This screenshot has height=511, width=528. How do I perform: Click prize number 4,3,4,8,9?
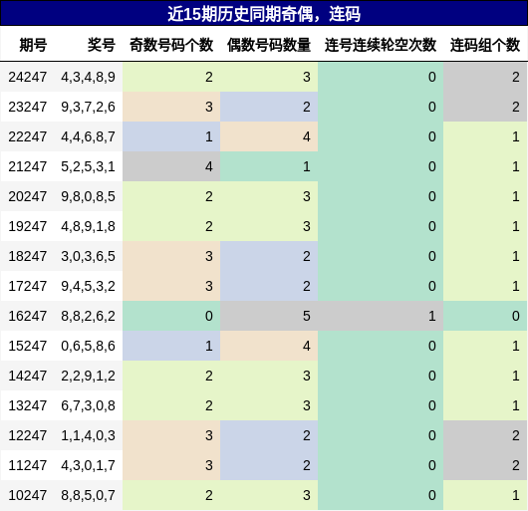(89, 77)
